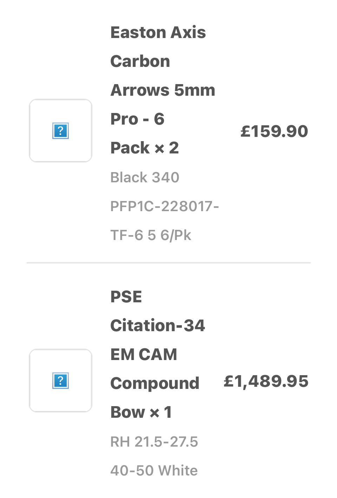337x498 pixels.
Task: Click the Pack × 2 quantity text
Action: 145,148
